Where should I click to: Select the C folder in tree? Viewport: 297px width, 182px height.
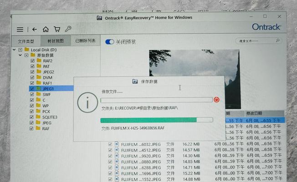point(44,100)
